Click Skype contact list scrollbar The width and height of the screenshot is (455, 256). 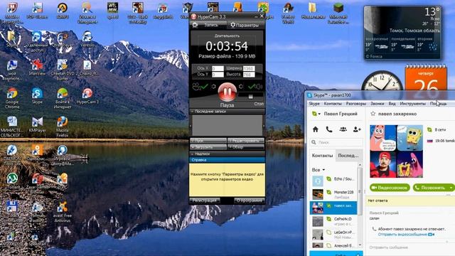pos(360,191)
